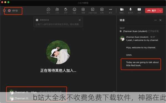
Task: Share screen using the share tray icon
Action: pos(139,9)
